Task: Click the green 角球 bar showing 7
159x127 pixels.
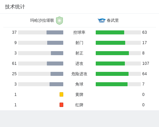Action: pos(111,84)
